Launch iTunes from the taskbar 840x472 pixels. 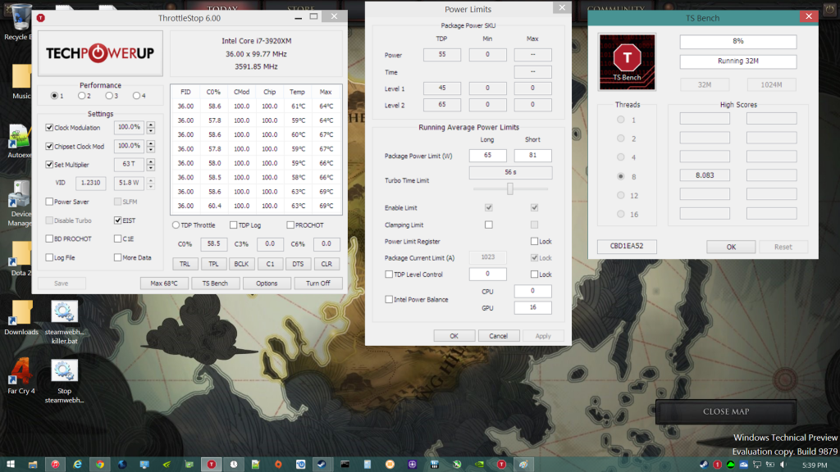pos(55,464)
